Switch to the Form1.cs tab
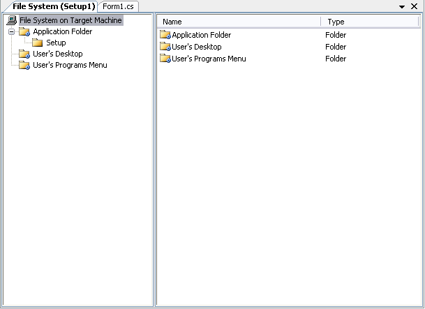The image size is (425, 309). pyautogui.click(x=118, y=6)
